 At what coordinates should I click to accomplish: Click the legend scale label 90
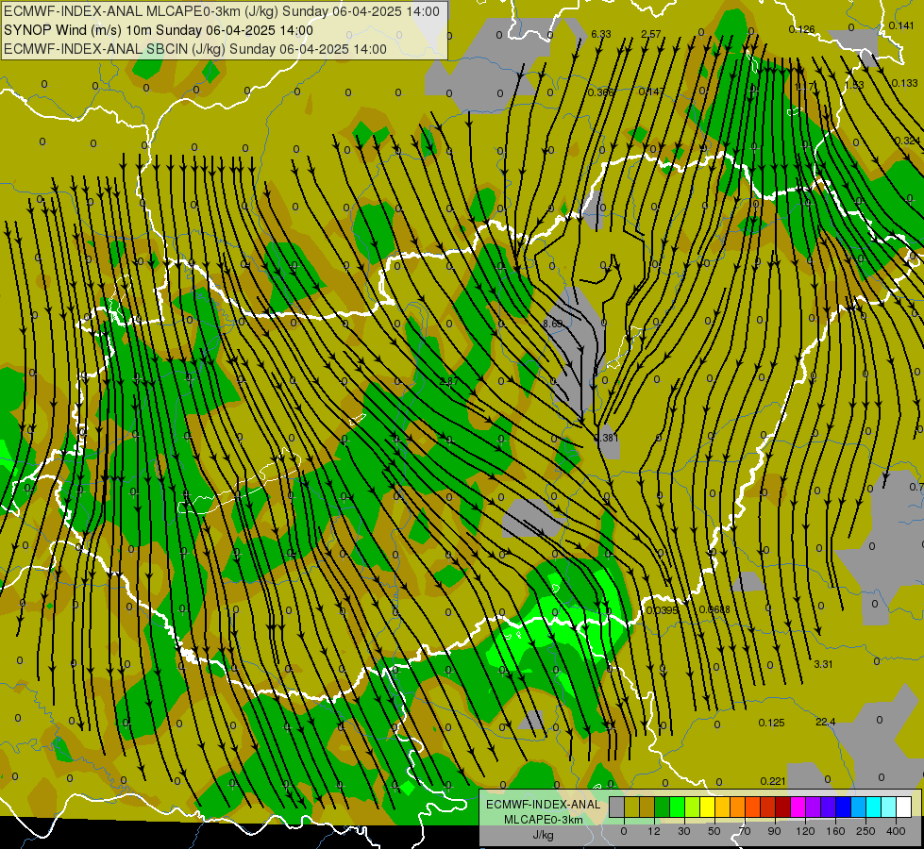[x=774, y=831]
